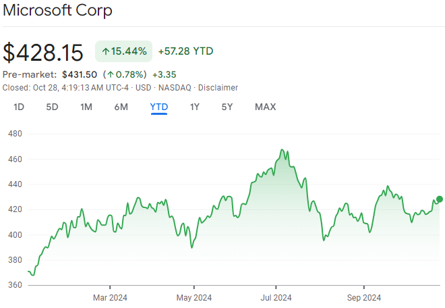Click the 400 y-axis label

15,235
